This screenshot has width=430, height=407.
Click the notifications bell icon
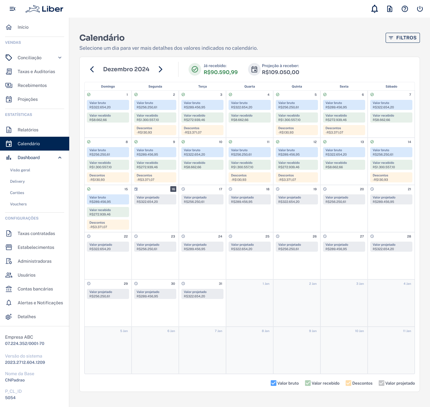pos(375,9)
